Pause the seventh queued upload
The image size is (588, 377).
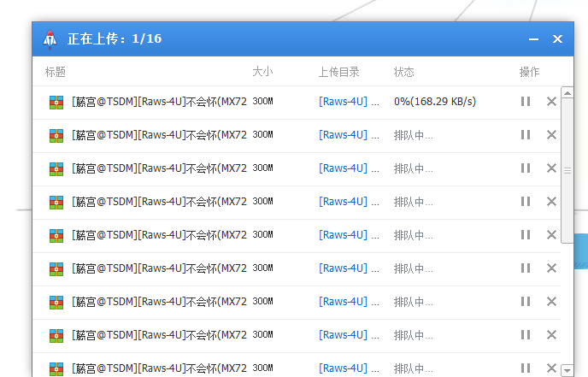(526, 302)
